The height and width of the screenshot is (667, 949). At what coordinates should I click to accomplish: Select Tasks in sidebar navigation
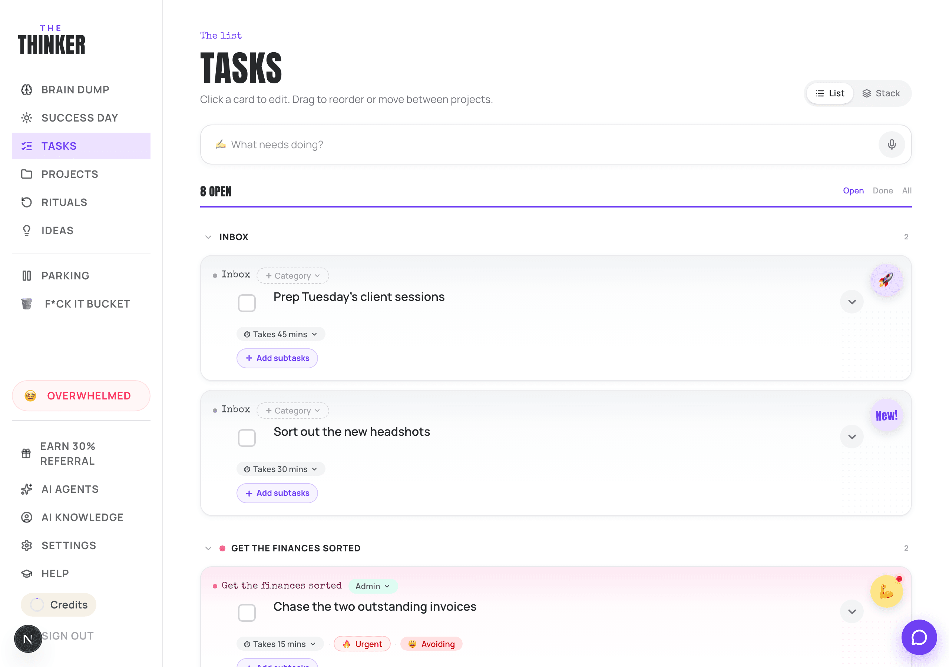(x=81, y=146)
